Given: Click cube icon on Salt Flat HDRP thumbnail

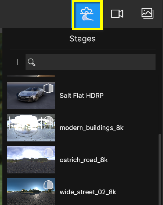Looking at the screenshot, I should point(48,88).
